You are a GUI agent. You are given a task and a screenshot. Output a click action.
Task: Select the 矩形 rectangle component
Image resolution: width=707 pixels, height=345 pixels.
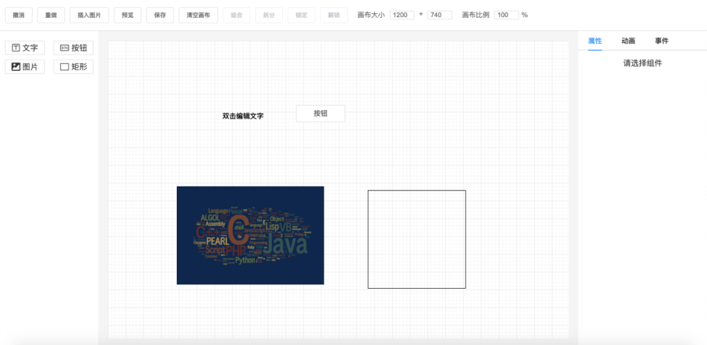pos(73,67)
